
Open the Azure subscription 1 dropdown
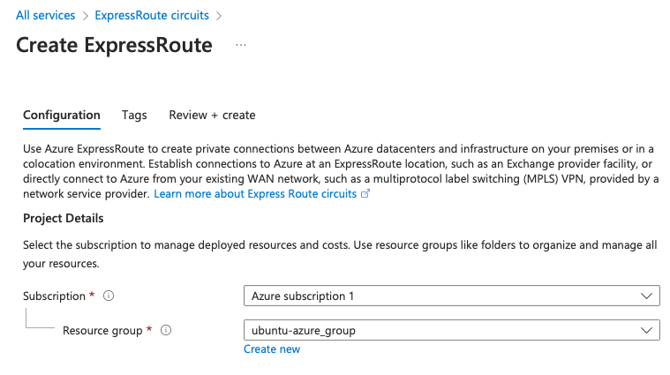[x=452, y=296]
